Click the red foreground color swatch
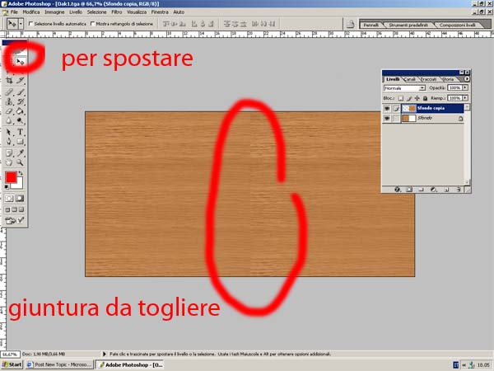 11,177
